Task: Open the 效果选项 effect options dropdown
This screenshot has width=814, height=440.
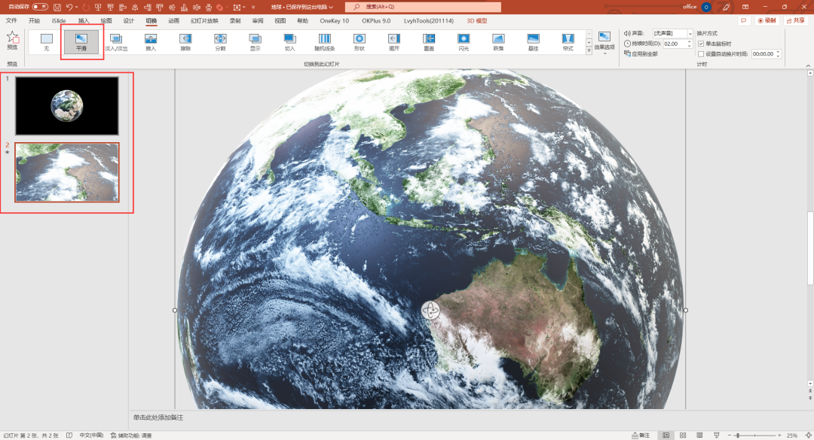Action: pyautogui.click(x=604, y=43)
